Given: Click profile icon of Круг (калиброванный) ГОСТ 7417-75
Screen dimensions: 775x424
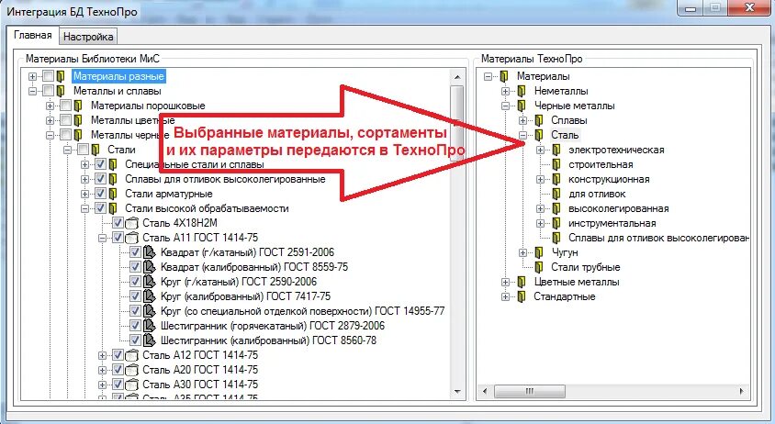Looking at the screenshot, I should [x=150, y=296].
